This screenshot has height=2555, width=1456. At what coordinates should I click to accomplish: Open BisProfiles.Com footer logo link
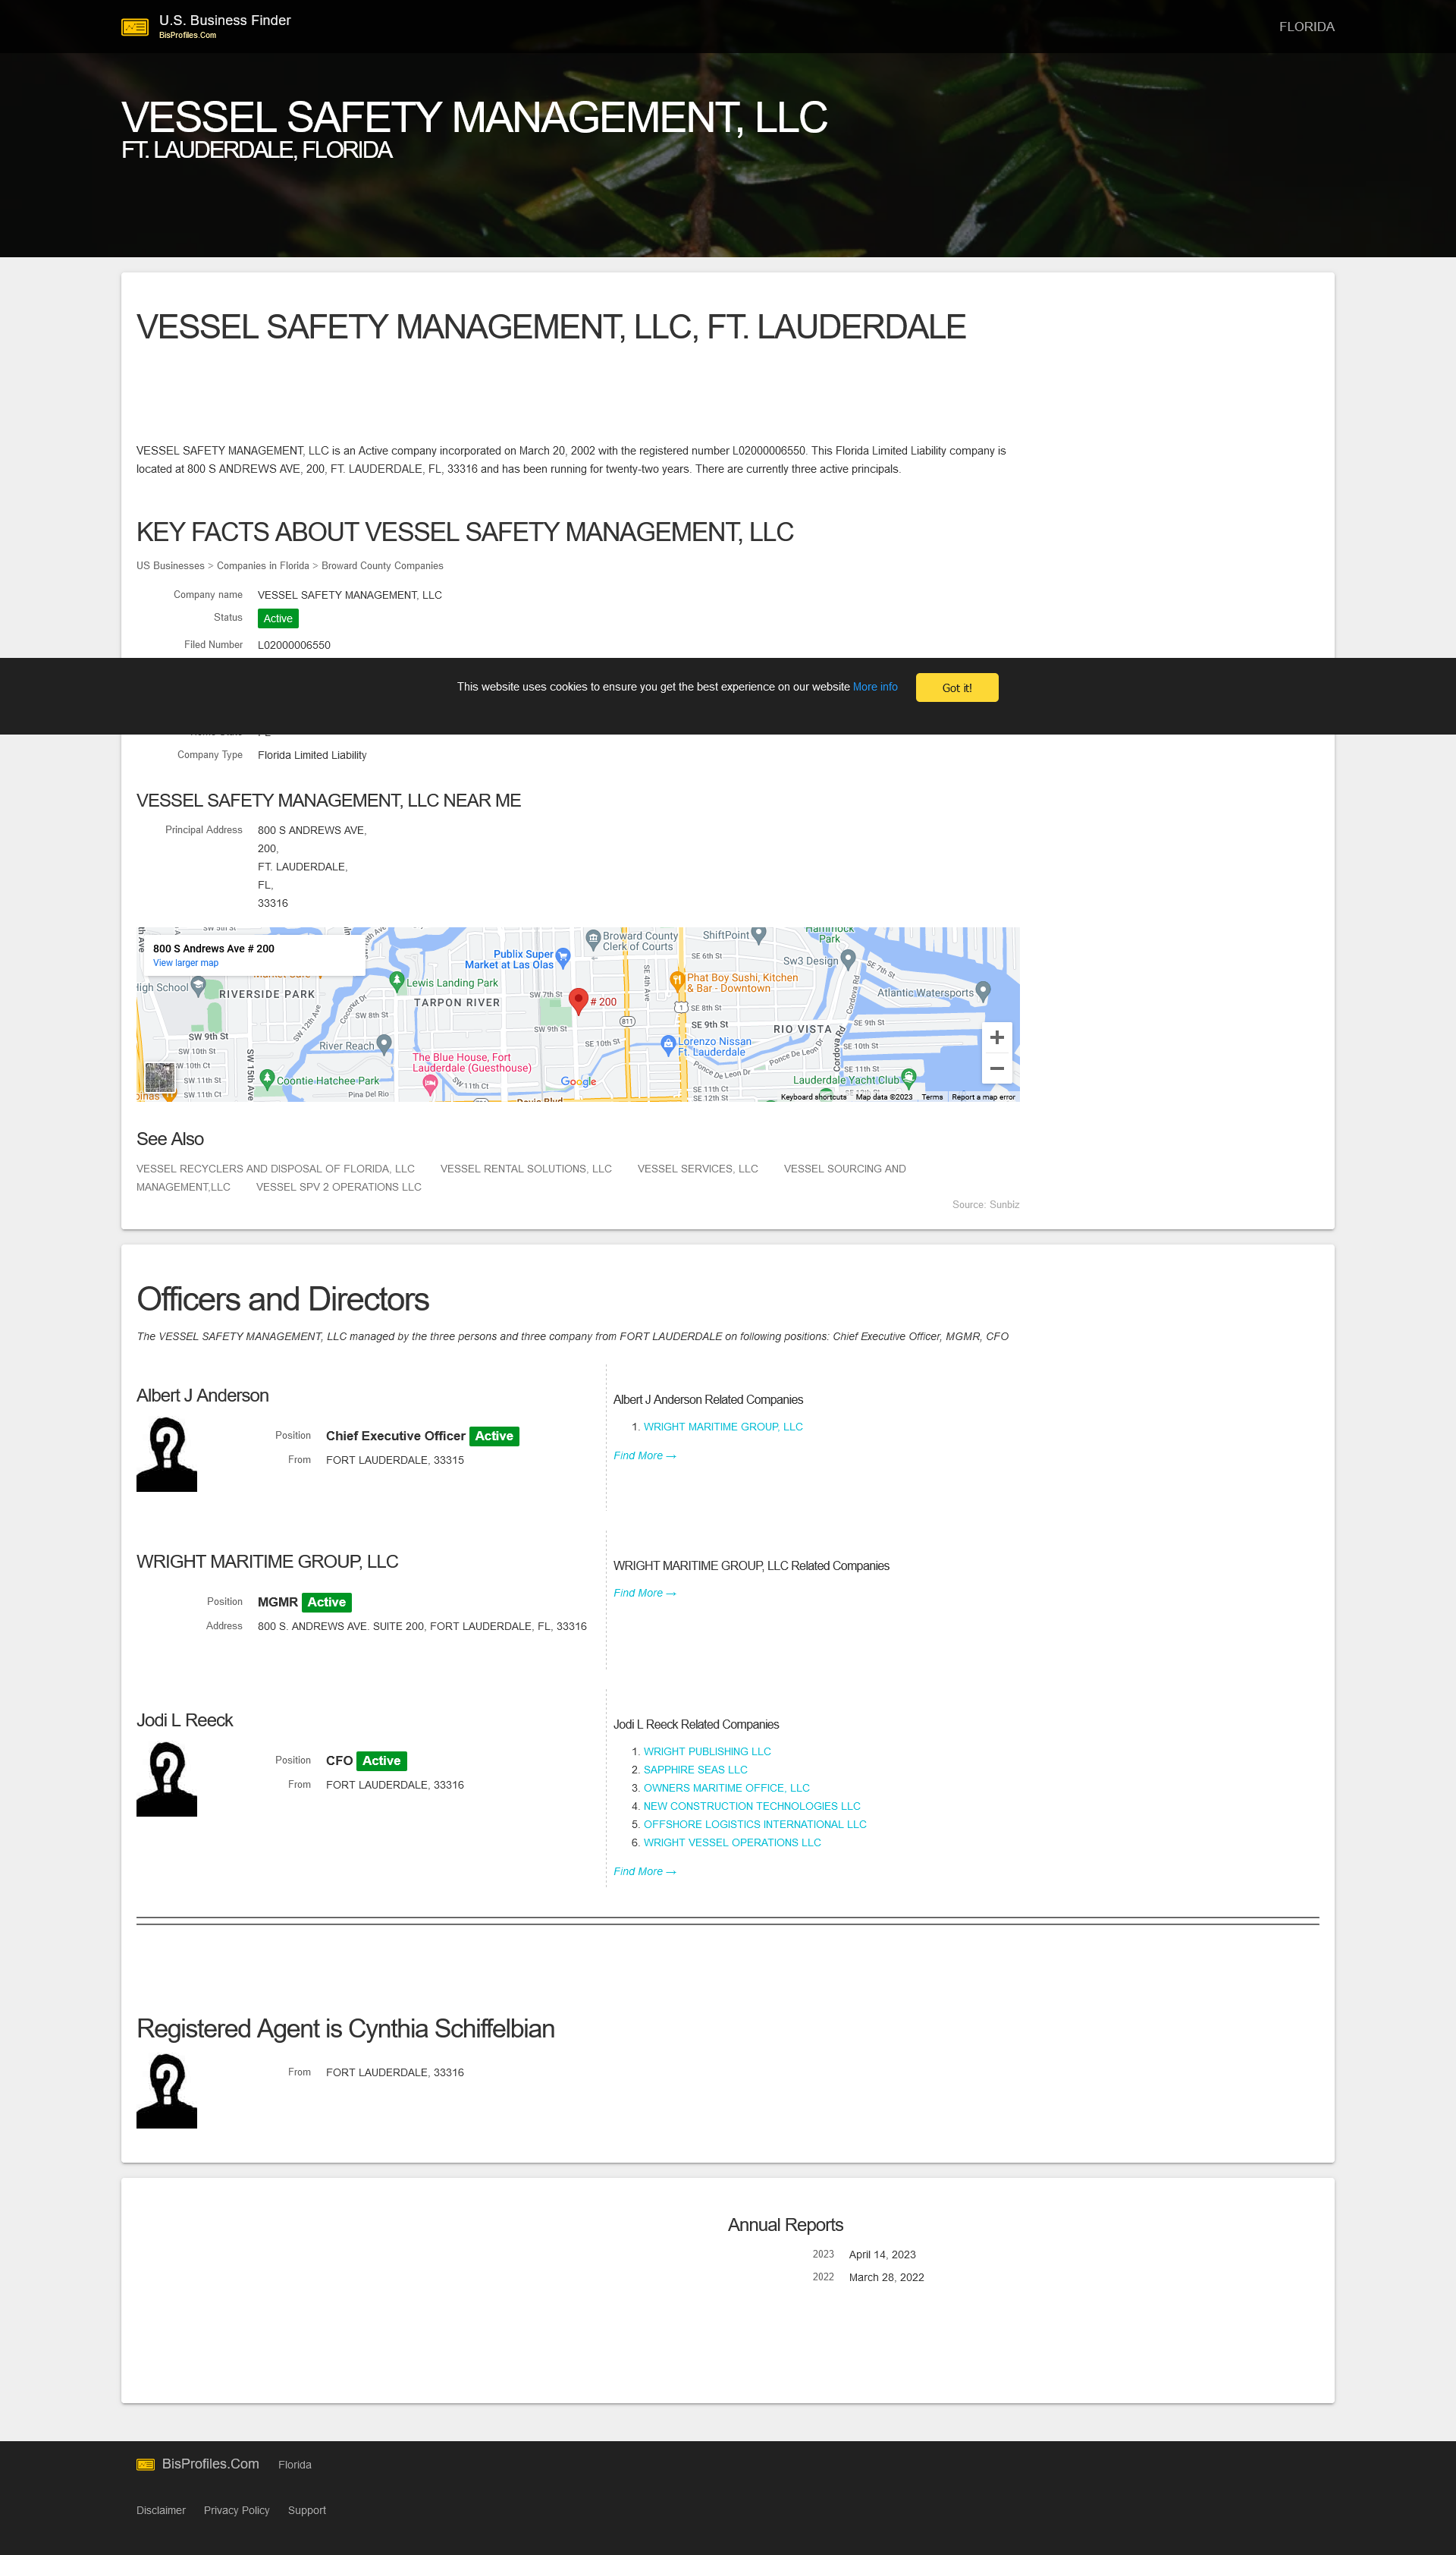(x=198, y=2463)
